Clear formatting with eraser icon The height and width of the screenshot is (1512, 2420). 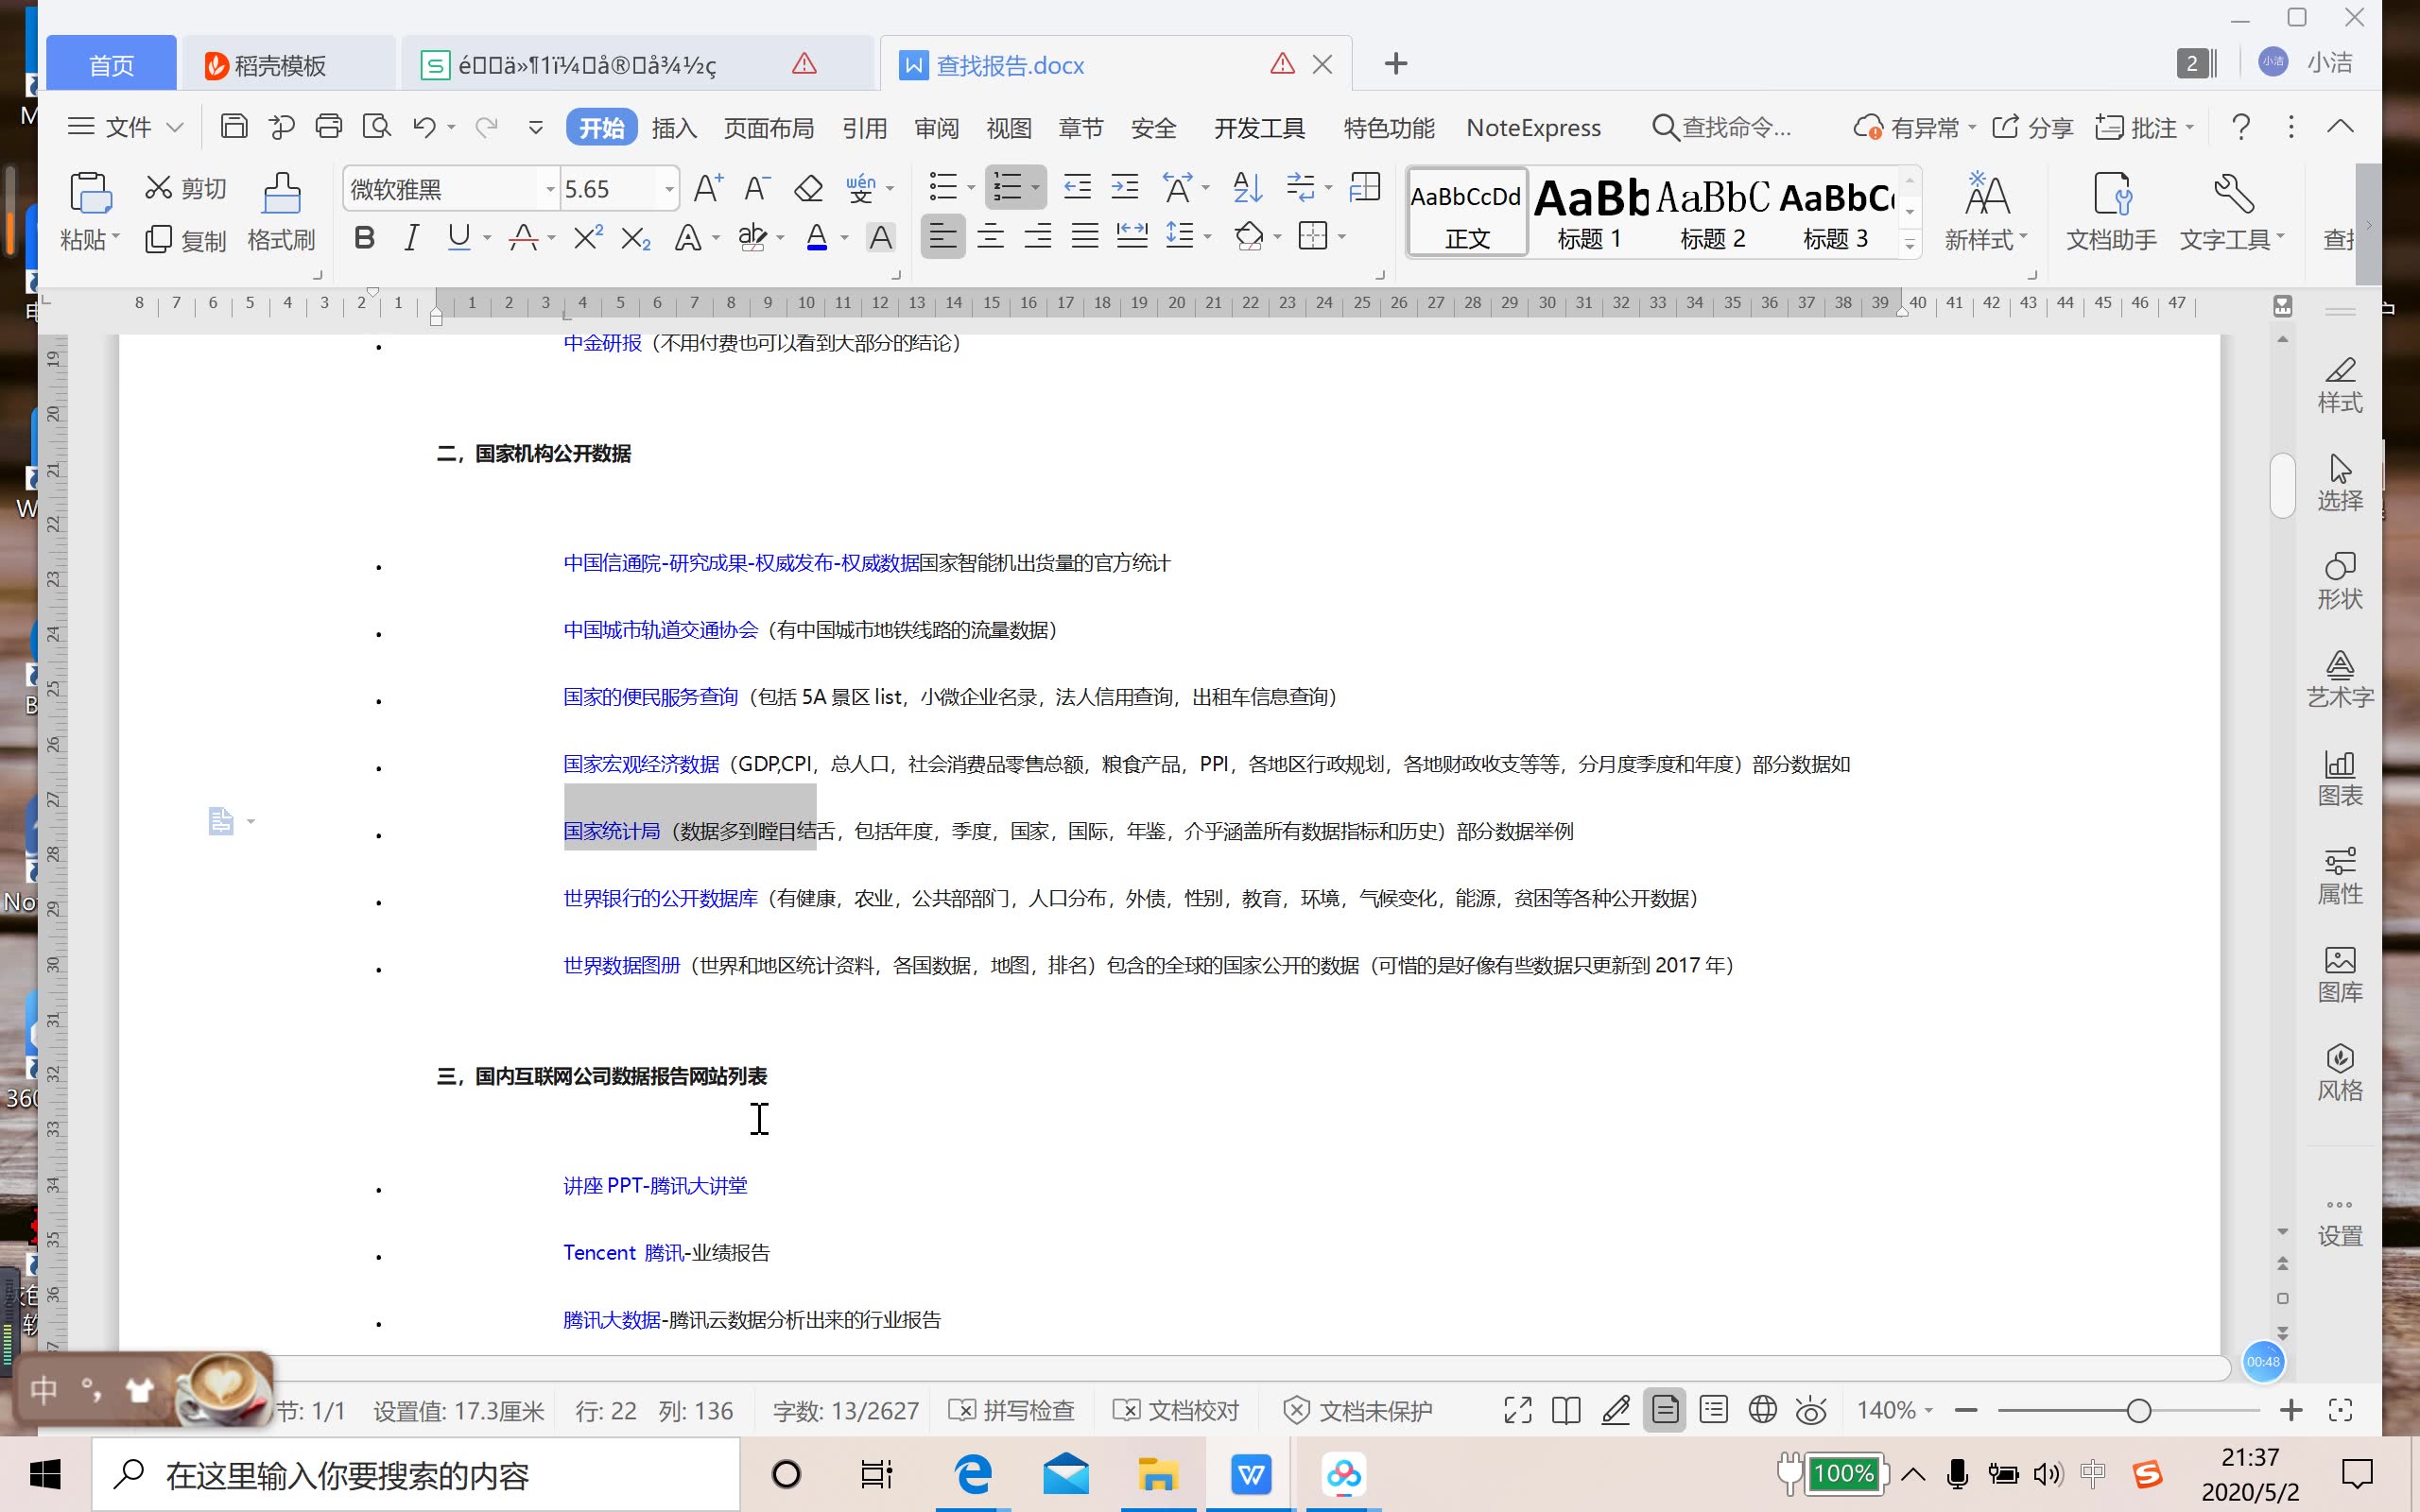[x=808, y=188]
